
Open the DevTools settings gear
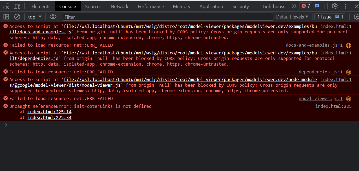coord(334,6)
